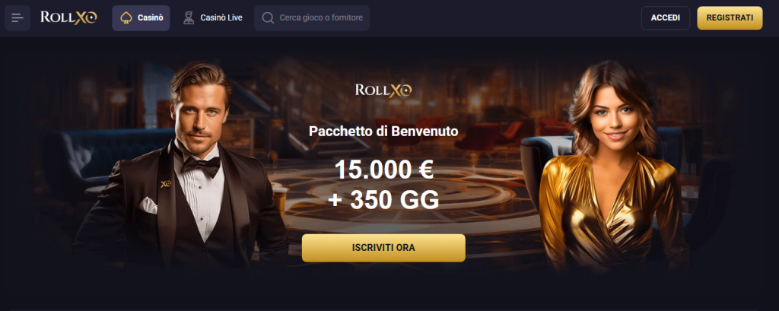The height and width of the screenshot is (311, 779).
Task: Click the 15.000 € bonus amount text
Action: click(x=384, y=170)
